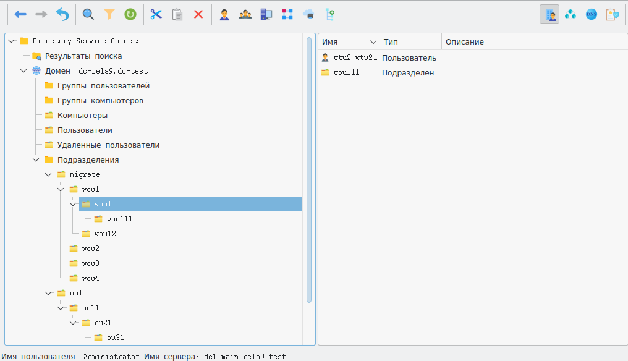Click the single user icon in toolbar
628x361 pixels.
(x=224, y=14)
